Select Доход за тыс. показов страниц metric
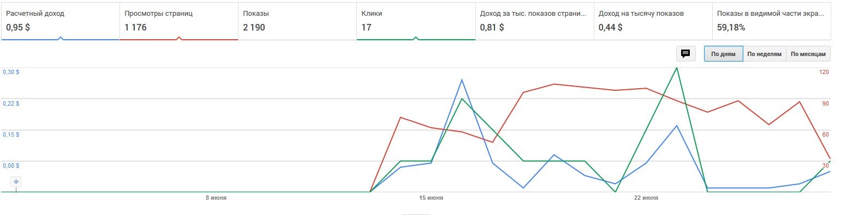The image size is (841, 215). coord(534,21)
